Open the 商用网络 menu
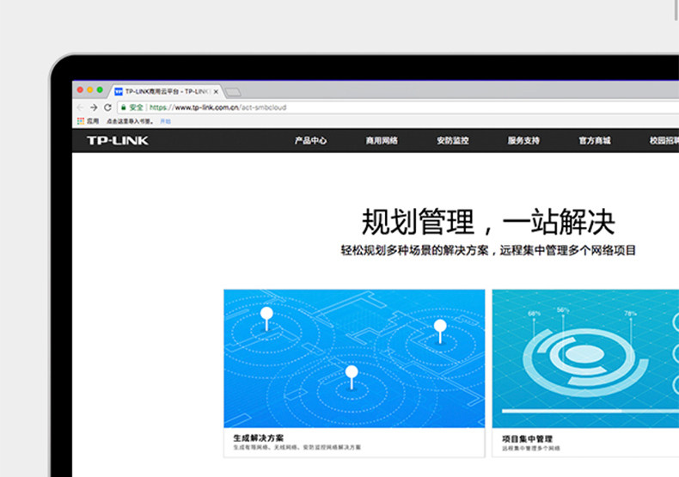Screen dimensions: 679x477 point(382,141)
